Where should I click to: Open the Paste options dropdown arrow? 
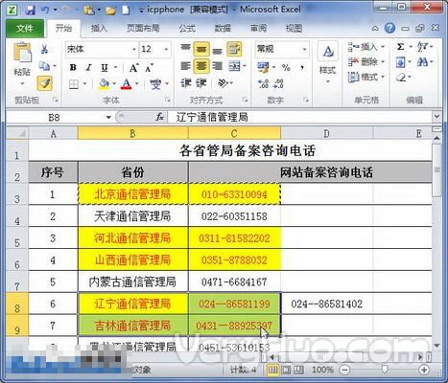pos(22,84)
